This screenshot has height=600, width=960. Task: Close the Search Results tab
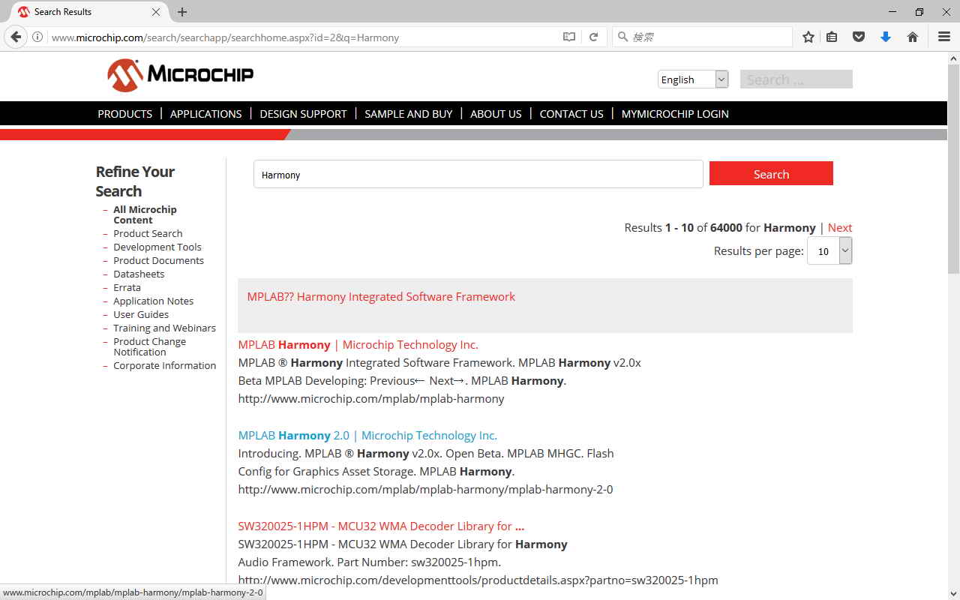coord(156,12)
